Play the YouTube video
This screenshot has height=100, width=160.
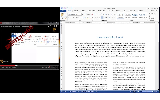point(3,67)
